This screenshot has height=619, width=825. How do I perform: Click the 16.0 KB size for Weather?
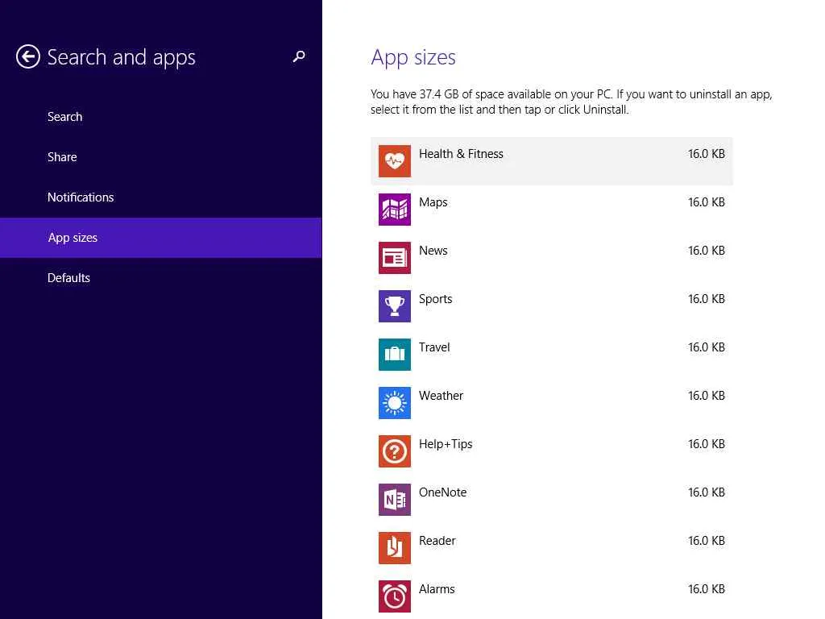(x=706, y=396)
